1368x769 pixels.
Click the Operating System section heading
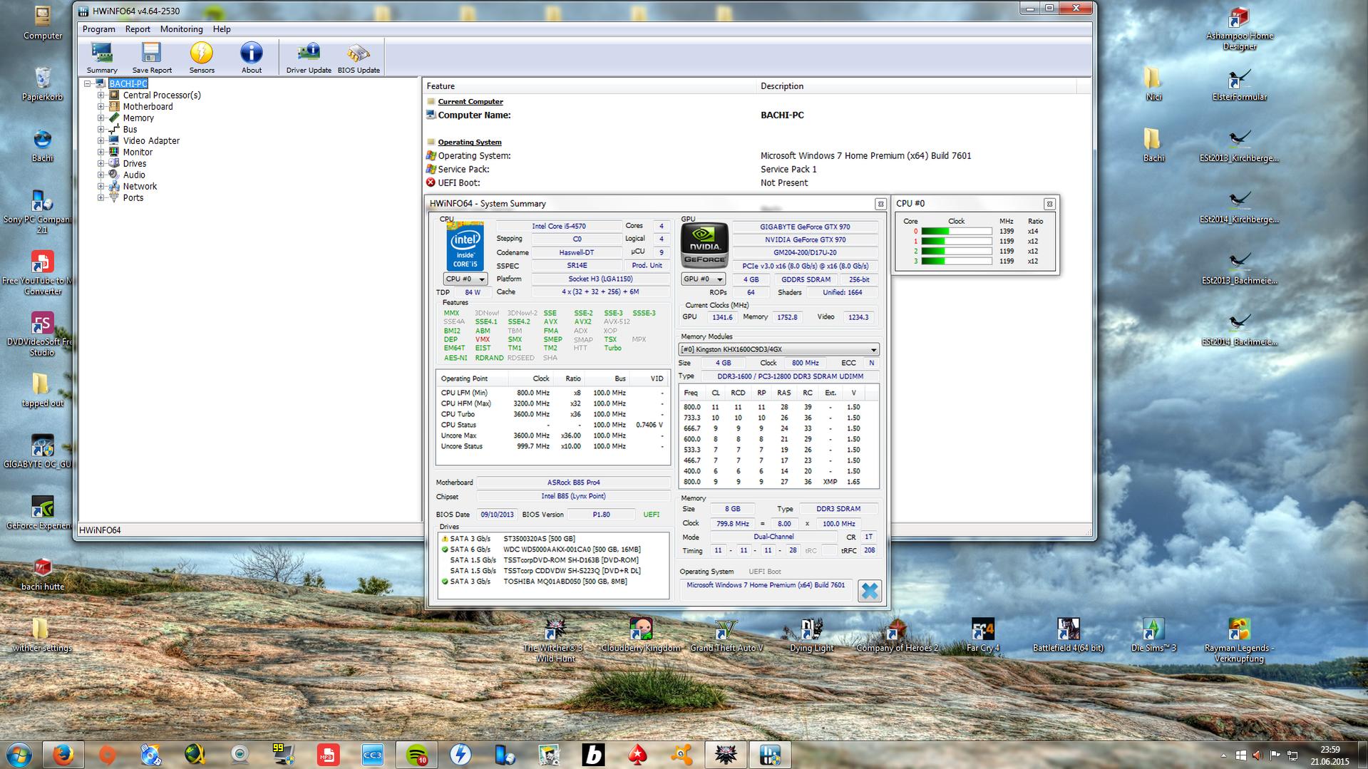point(469,142)
